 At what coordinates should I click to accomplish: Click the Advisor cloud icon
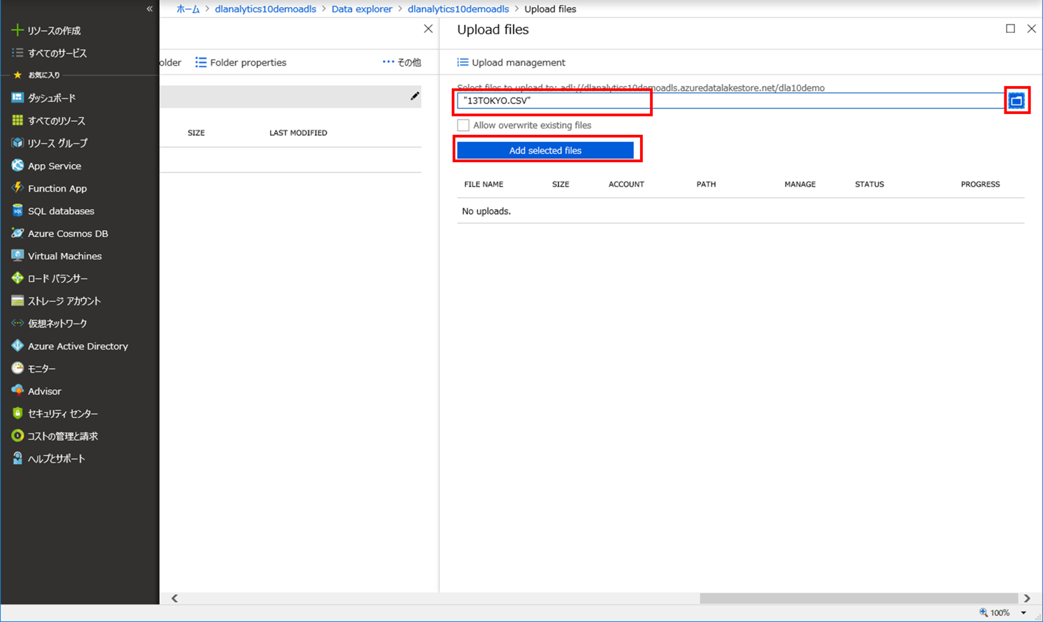(17, 391)
